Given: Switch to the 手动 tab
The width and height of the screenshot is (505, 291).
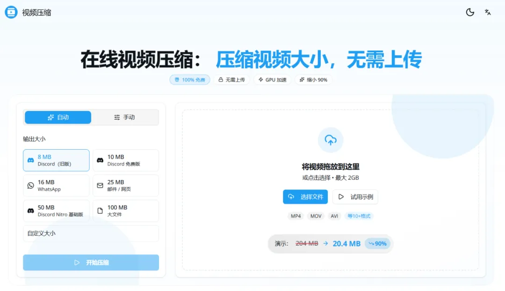Looking at the screenshot, I should 125,117.
